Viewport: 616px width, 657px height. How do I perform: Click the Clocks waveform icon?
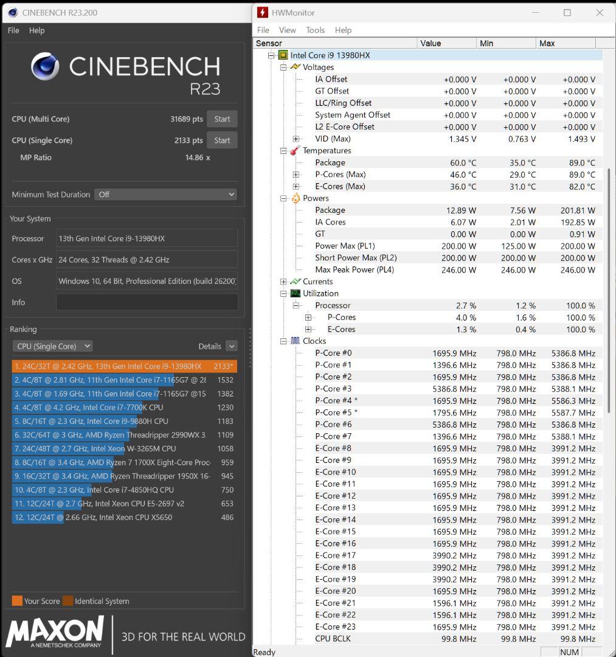(x=295, y=341)
